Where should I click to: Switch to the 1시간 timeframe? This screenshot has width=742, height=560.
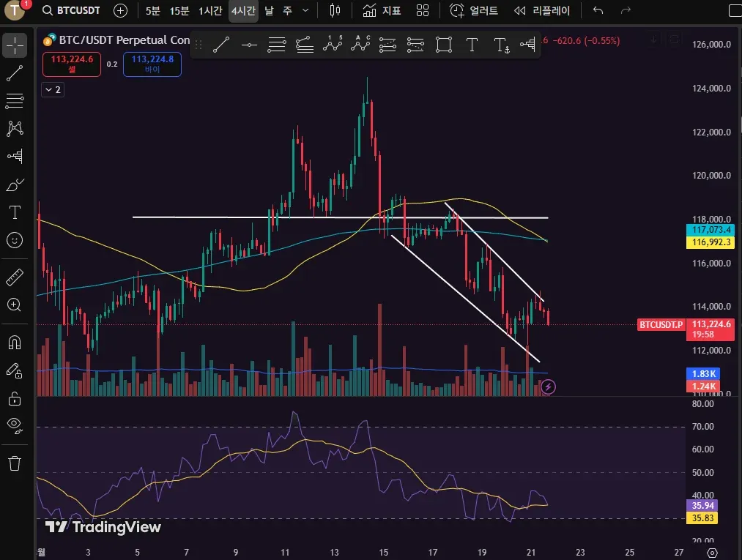click(x=210, y=10)
